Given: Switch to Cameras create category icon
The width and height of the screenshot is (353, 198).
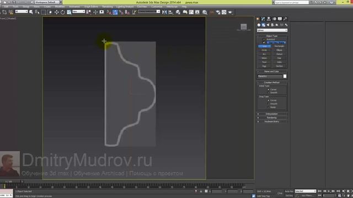Looking at the screenshot, I should (x=272, y=25).
